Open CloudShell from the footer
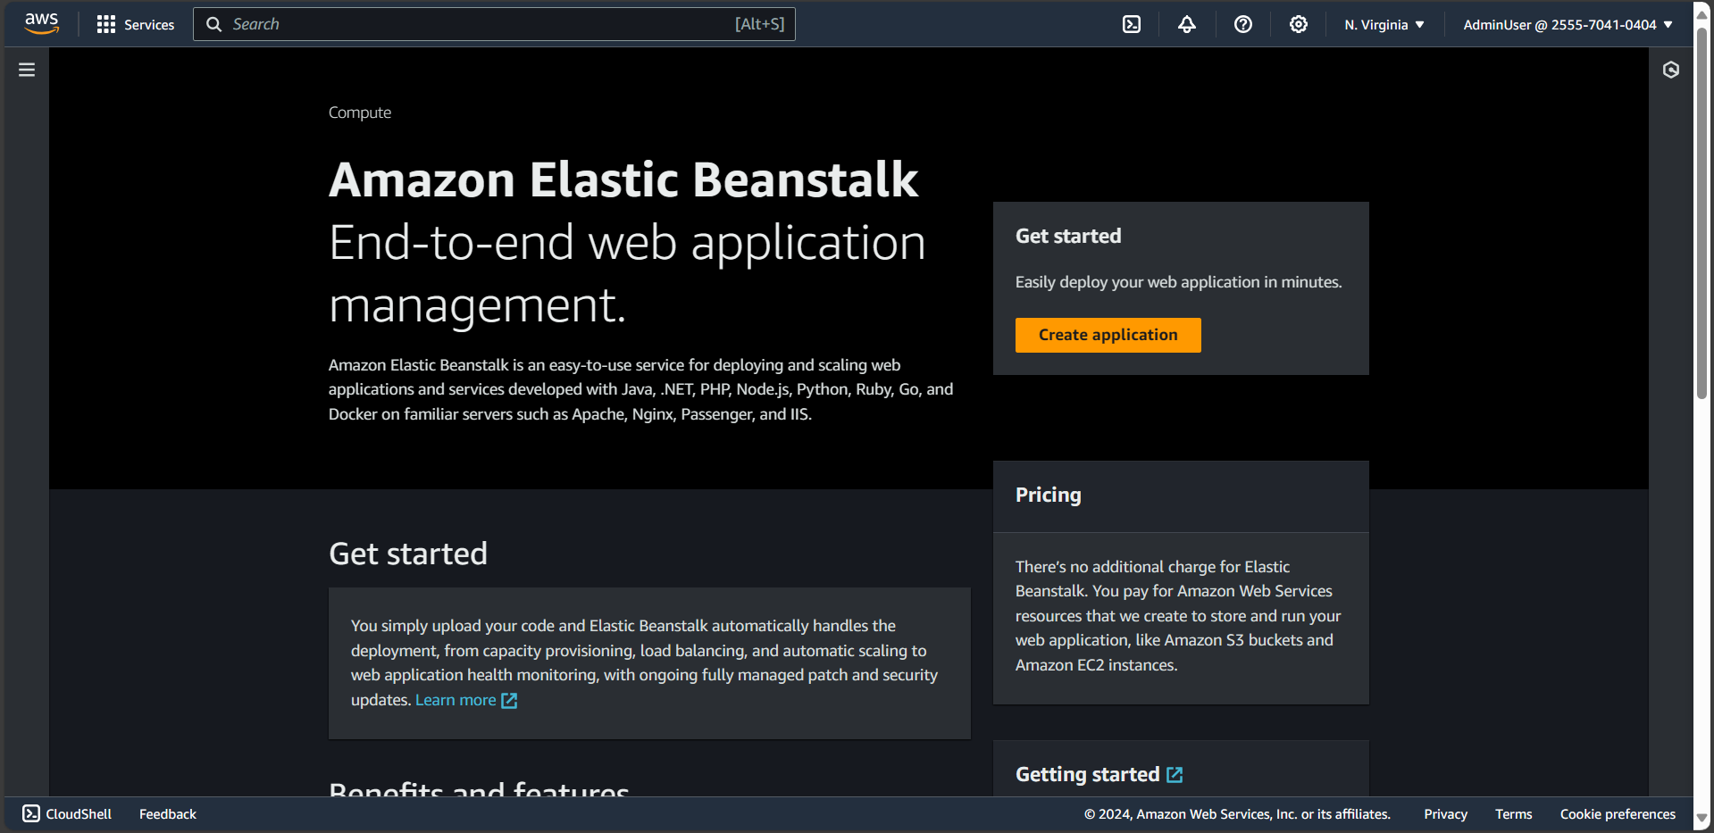Viewport: 1714px width, 833px height. click(x=67, y=813)
